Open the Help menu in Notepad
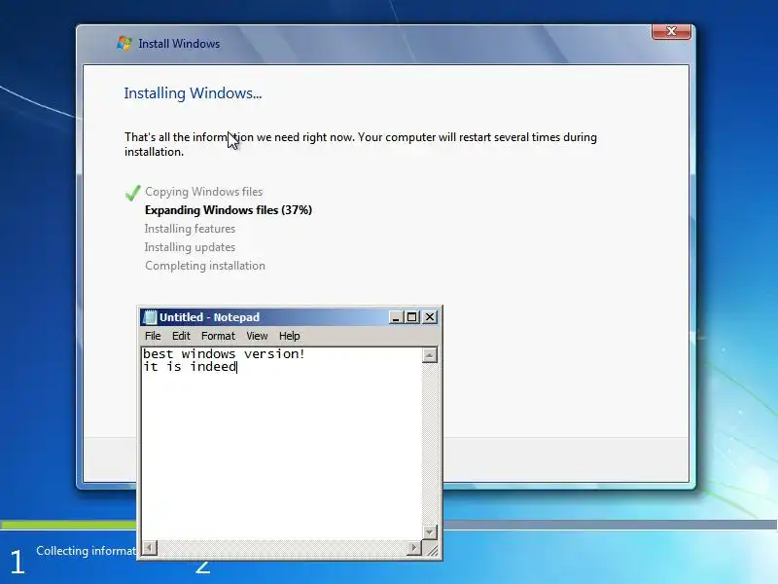Viewport: 778px width, 584px height. coord(289,336)
